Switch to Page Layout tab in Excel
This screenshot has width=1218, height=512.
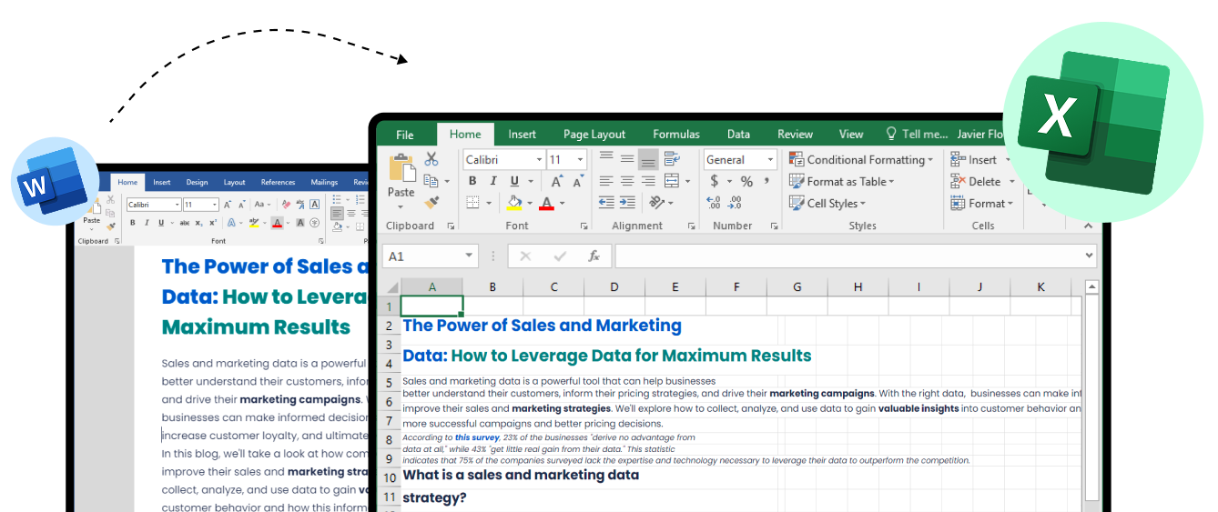point(594,134)
